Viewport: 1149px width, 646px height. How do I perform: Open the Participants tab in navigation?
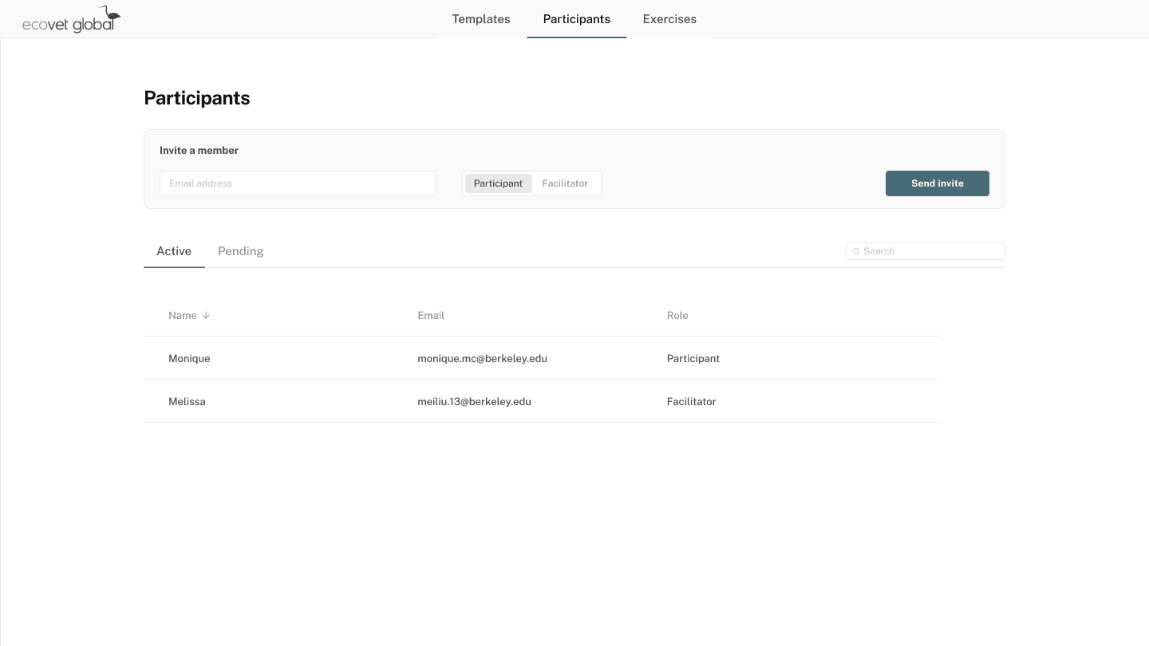(577, 19)
